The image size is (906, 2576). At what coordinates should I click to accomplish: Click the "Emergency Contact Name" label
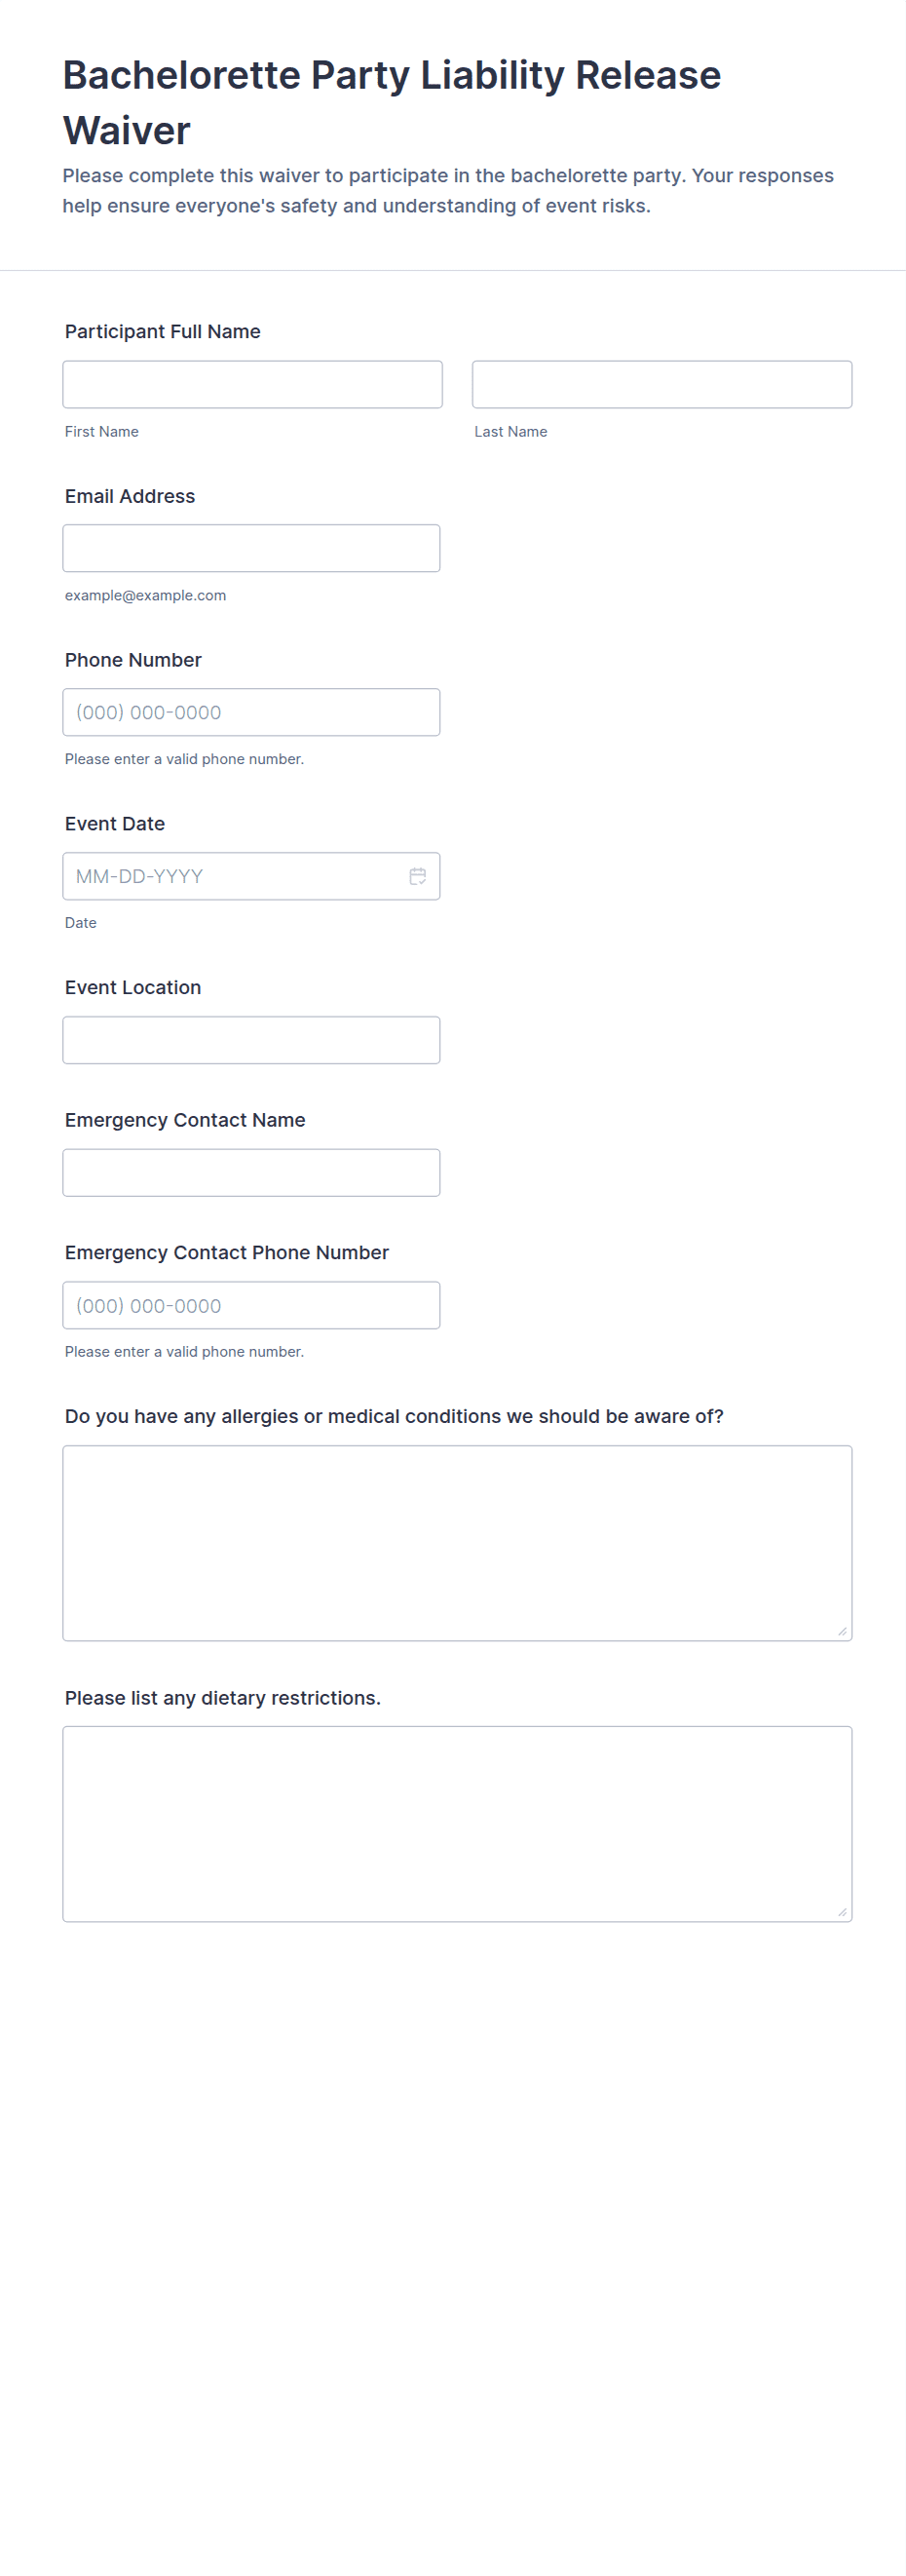click(x=185, y=1120)
